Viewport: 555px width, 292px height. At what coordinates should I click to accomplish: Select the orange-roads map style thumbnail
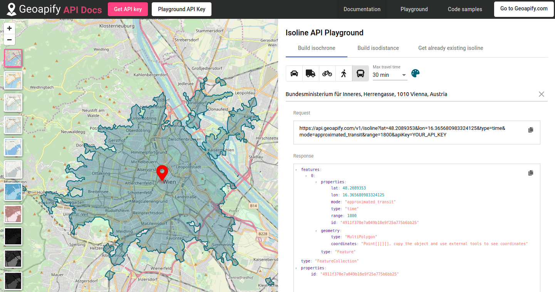[13, 80]
